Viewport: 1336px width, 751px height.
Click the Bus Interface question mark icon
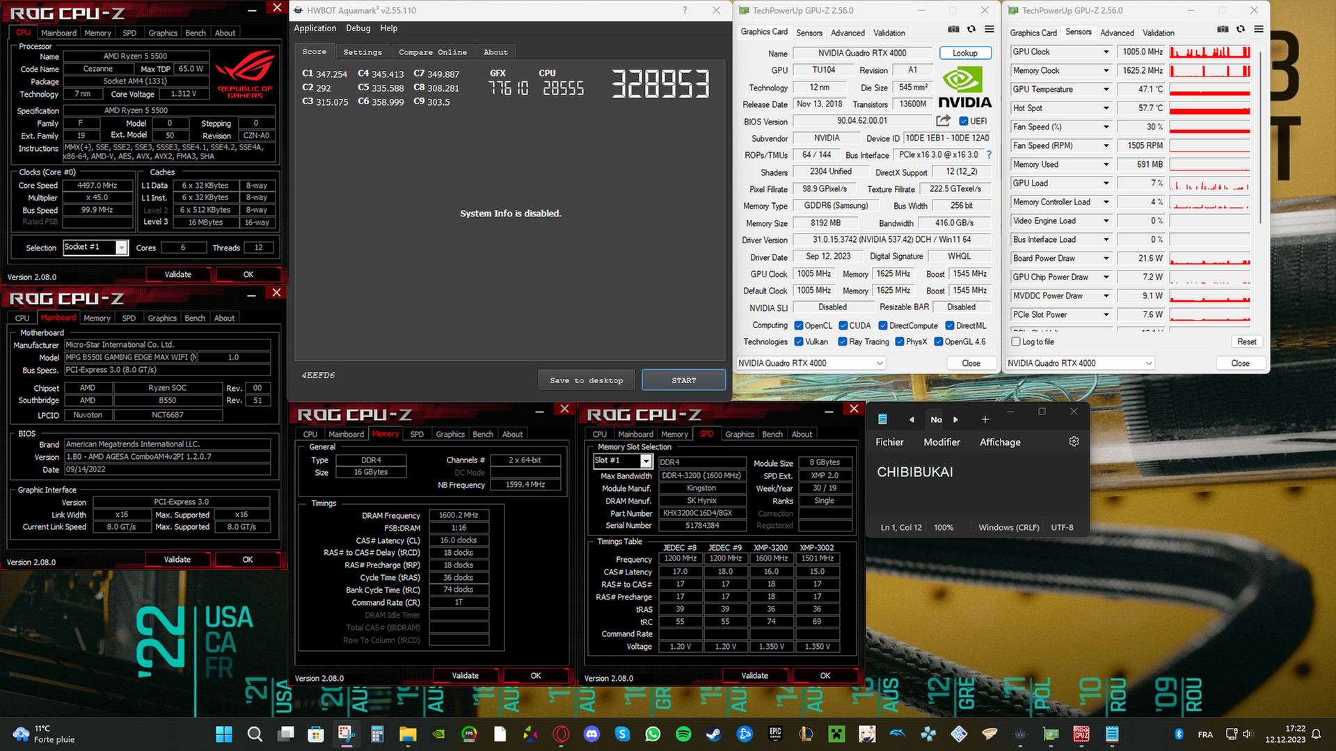[989, 154]
